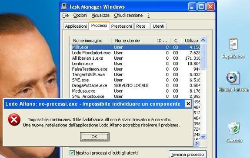
Task: Sort by Nome immagine column header
Action: click(x=91, y=41)
